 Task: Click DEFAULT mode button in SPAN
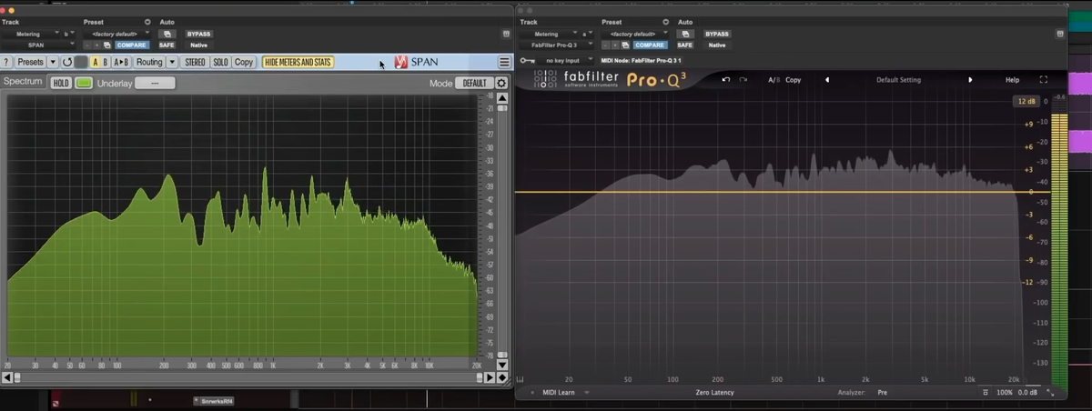(x=473, y=83)
